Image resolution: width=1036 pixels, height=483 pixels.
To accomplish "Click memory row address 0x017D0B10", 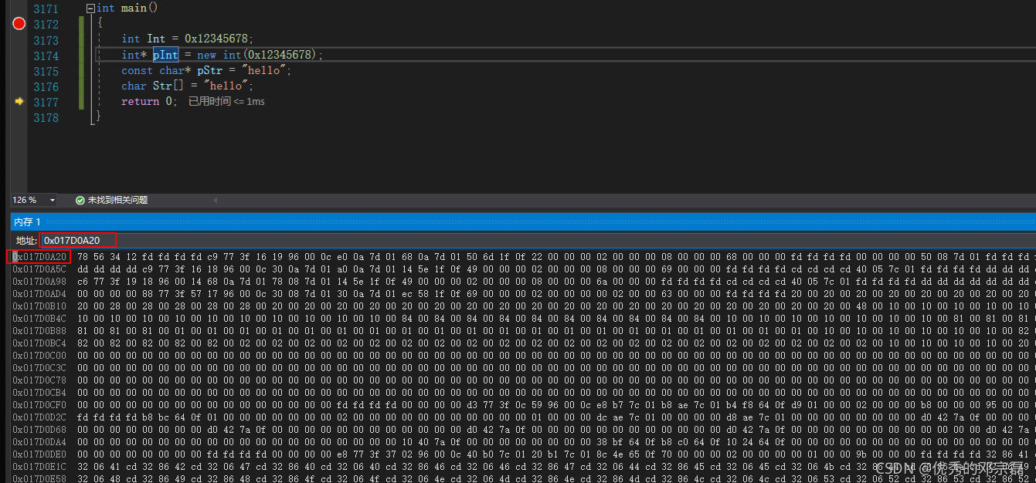I will 39,306.
